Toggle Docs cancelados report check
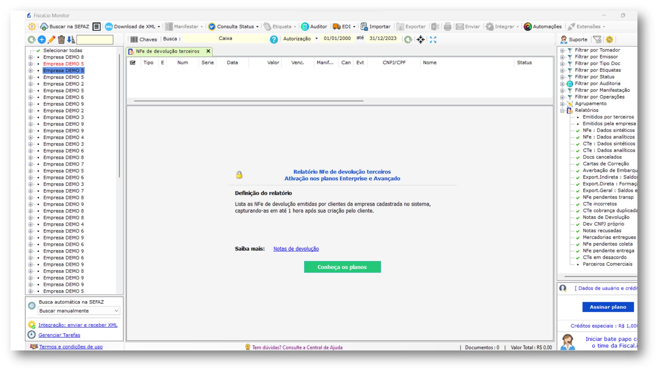The width and height of the screenshot is (659, 372). pos(578,158)
